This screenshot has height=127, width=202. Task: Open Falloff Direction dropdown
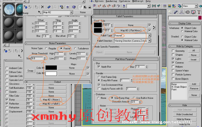click(149, 41)
